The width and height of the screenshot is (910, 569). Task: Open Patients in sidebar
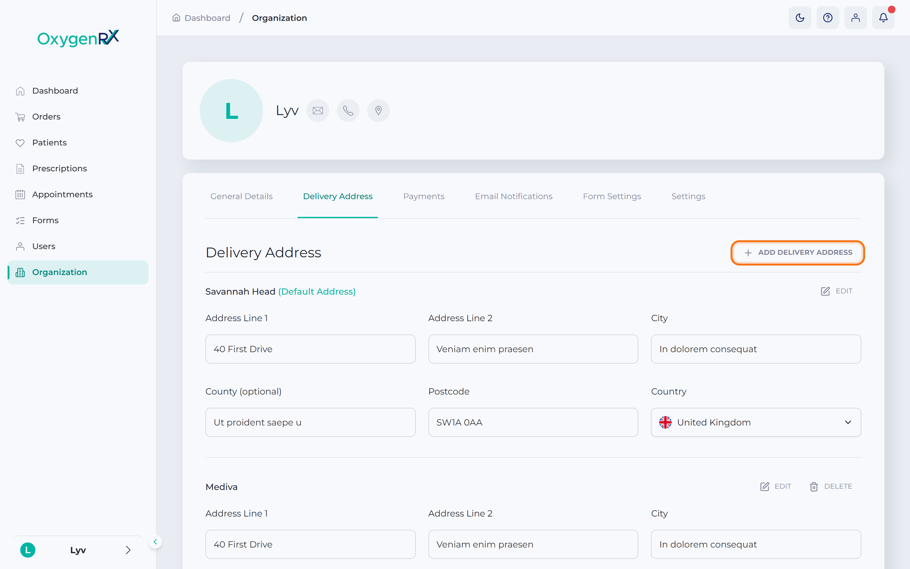(78, 143)
